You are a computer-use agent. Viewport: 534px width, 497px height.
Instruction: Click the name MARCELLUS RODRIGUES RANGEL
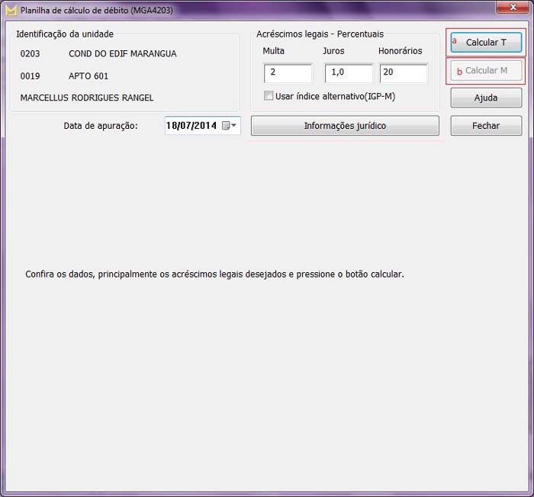click(87, 98)
